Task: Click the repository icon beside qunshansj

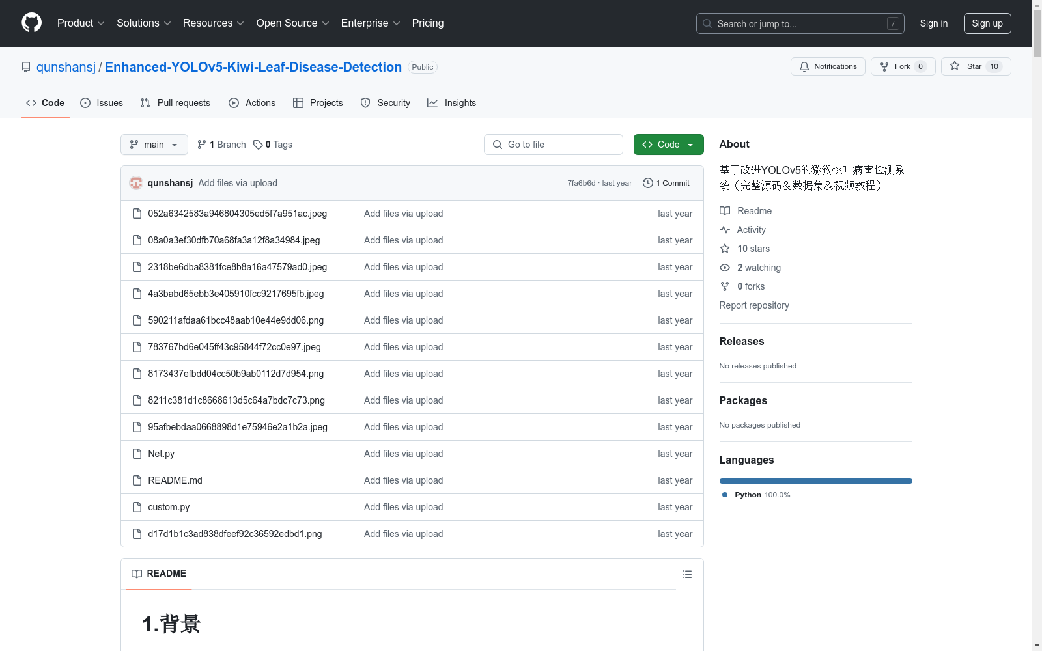Action: point(26,67)
